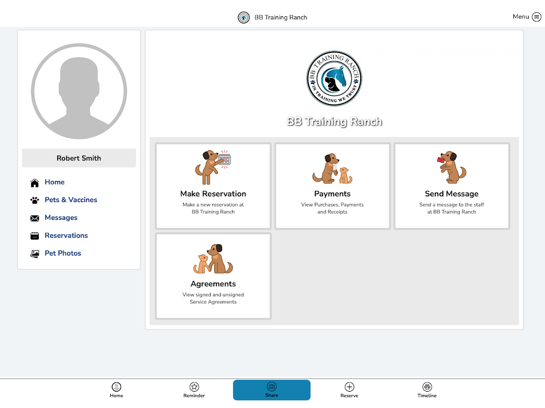Tap the Reserve plus tab
Screen dimensions: 545x408
pos(350,390)
